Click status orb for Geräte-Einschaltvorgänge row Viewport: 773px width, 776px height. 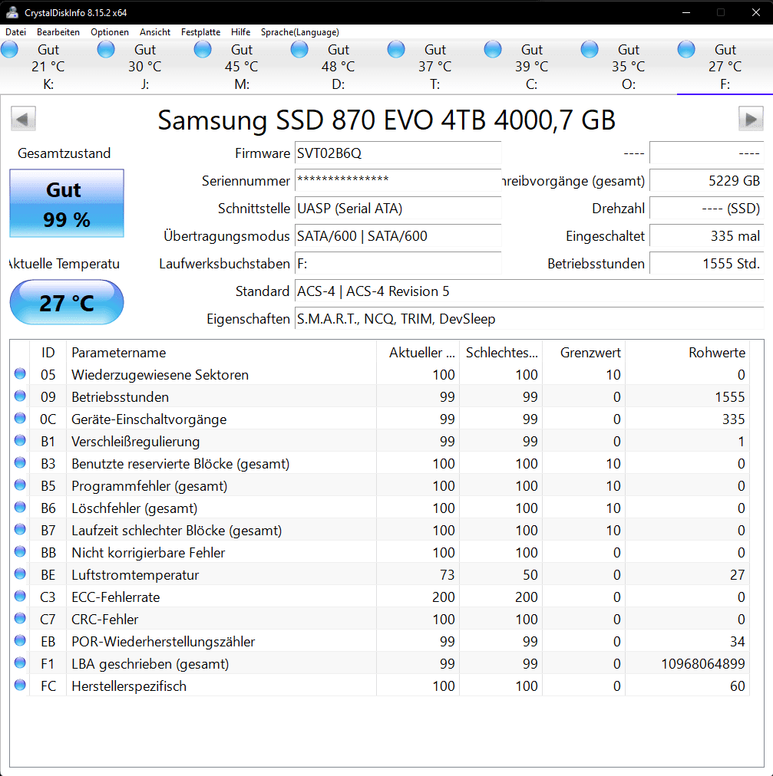coord(20,418)
